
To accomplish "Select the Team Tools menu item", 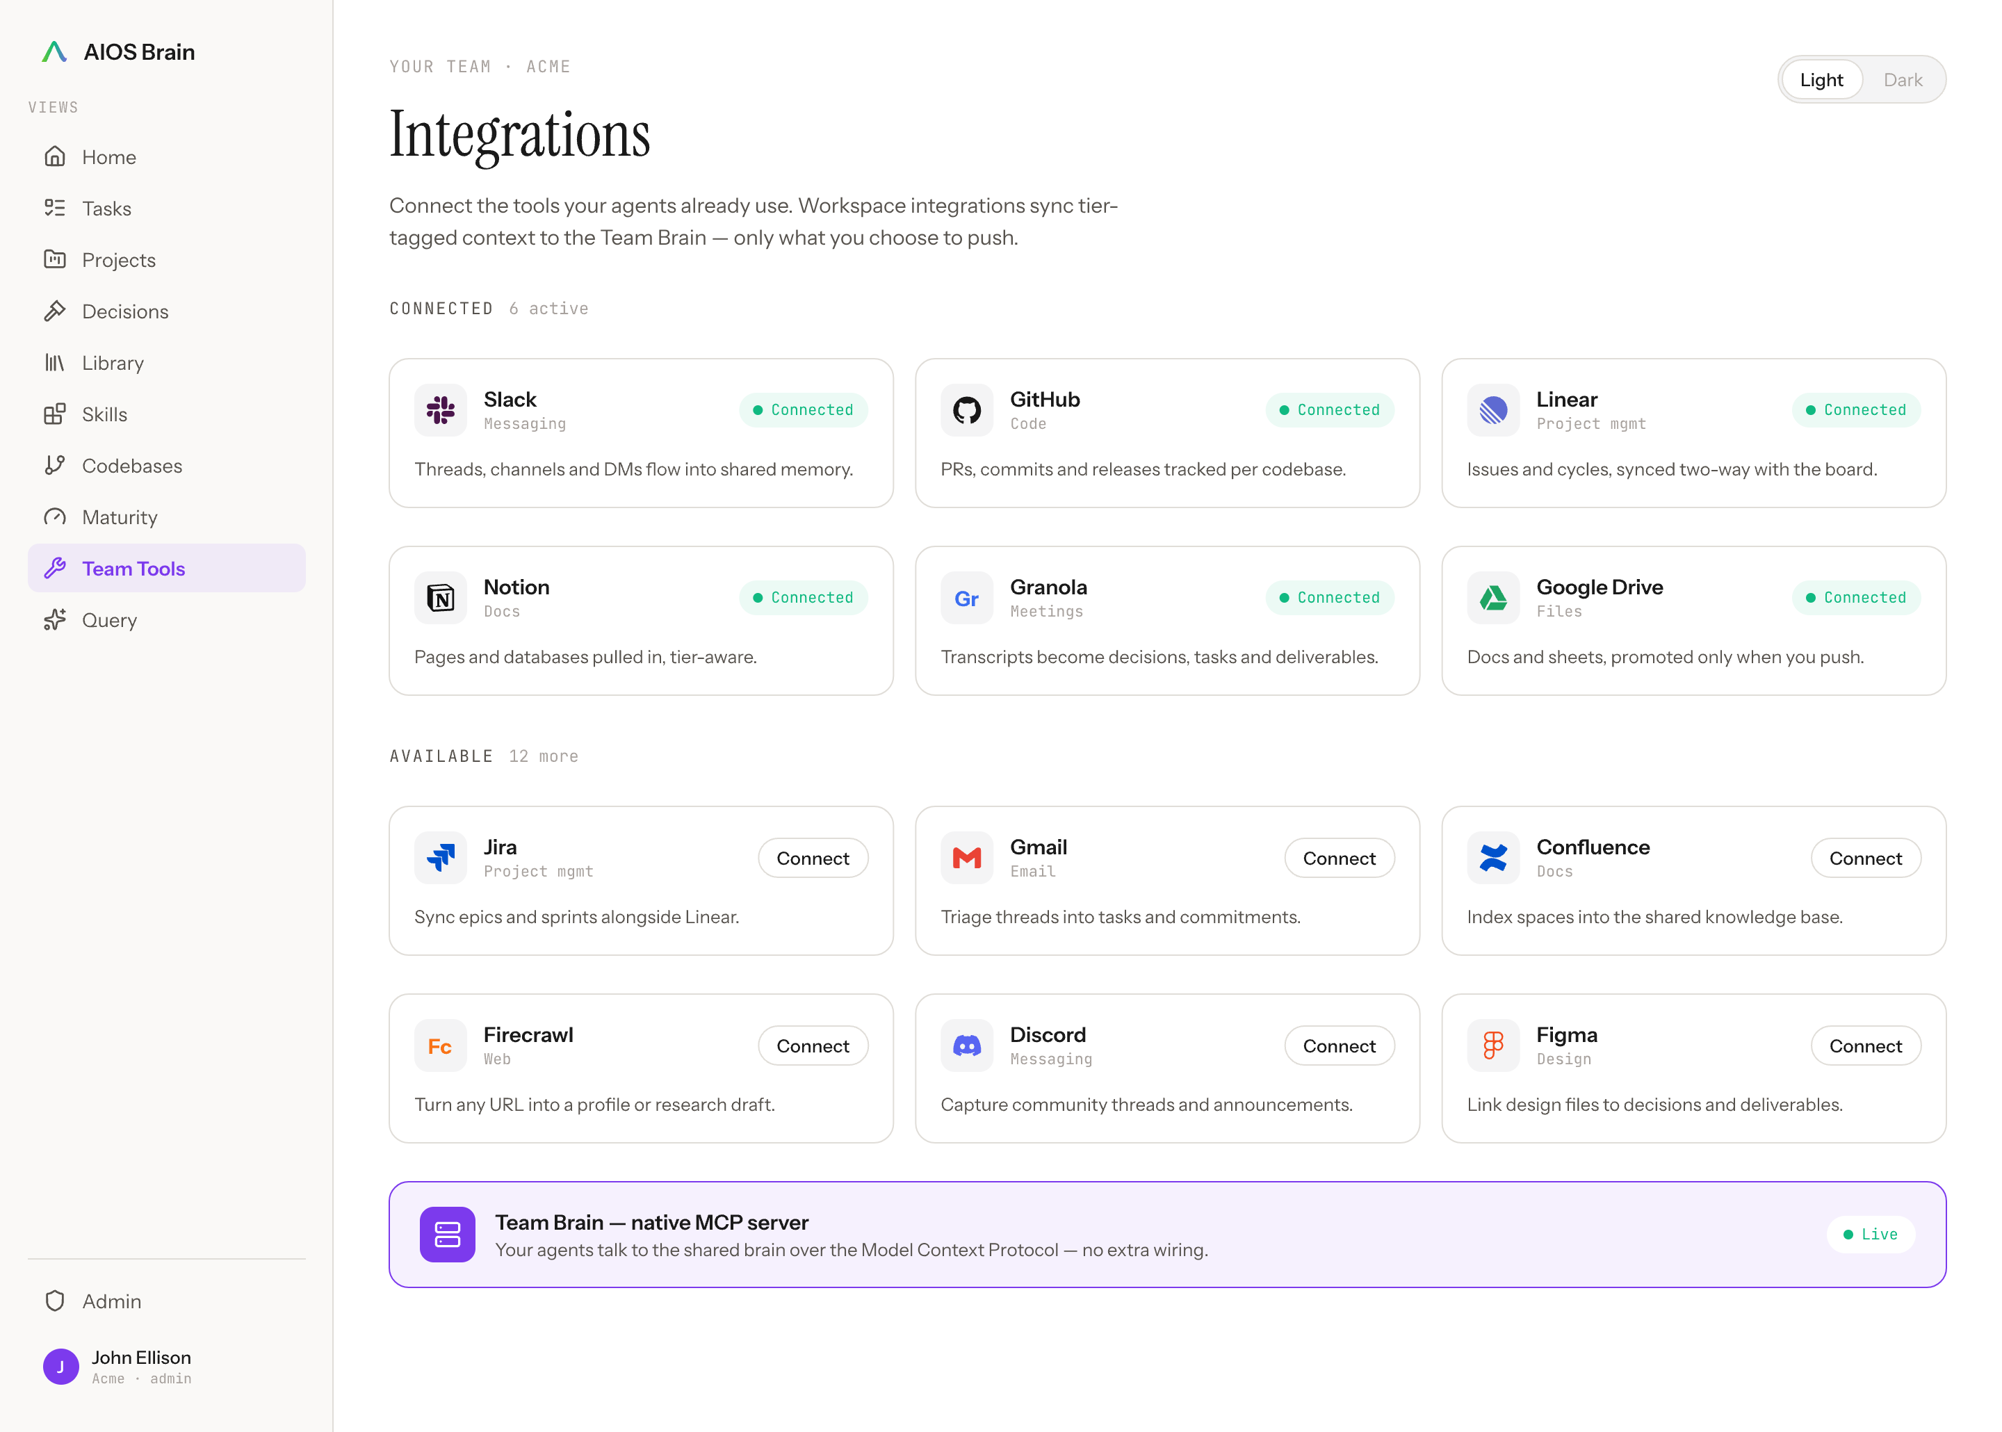I will [x=167, y=568].
